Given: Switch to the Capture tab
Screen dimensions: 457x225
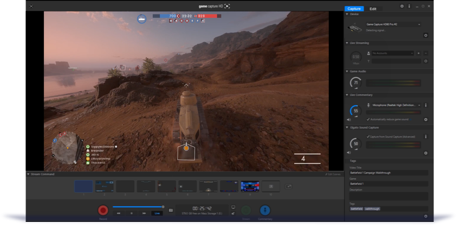Looking at the screenshot, I should pyautogui.click(x=354, y=9).
